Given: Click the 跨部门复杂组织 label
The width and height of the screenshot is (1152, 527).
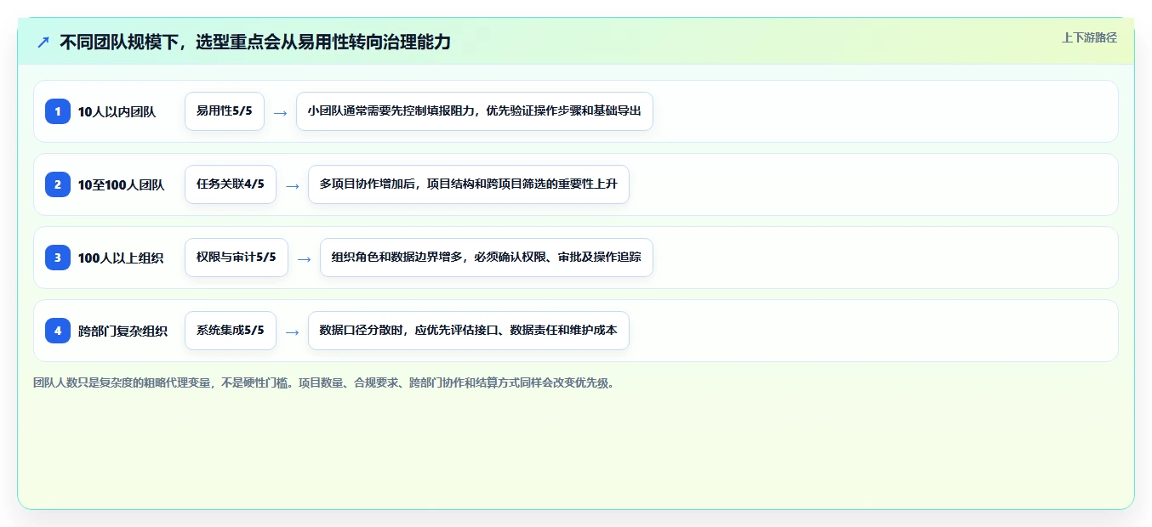Looking at the screenshot, I should pos(123,331).
